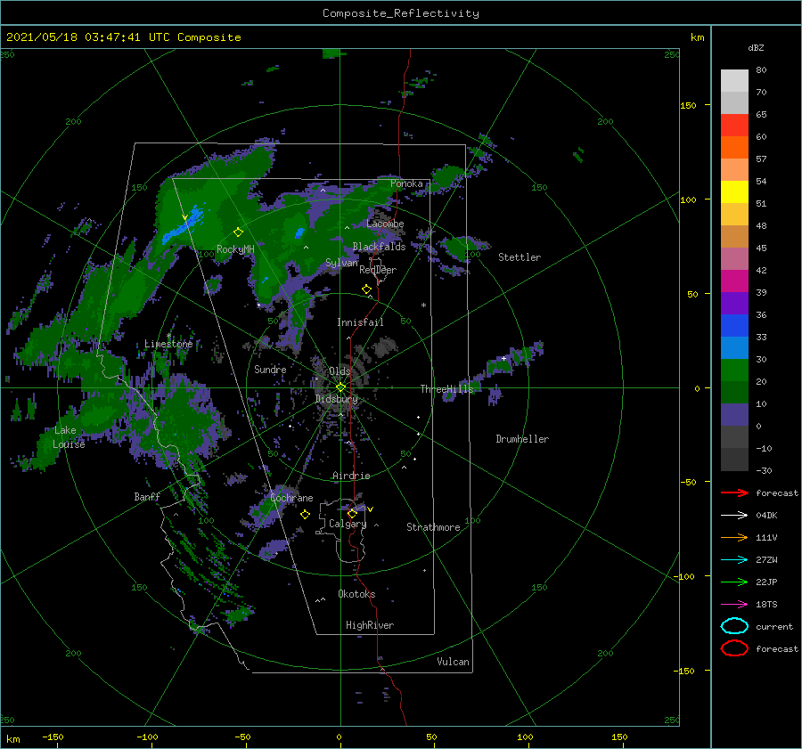
Task: Click the Vulcan town label
Action: pyautogui.click(x=454, y=662)
